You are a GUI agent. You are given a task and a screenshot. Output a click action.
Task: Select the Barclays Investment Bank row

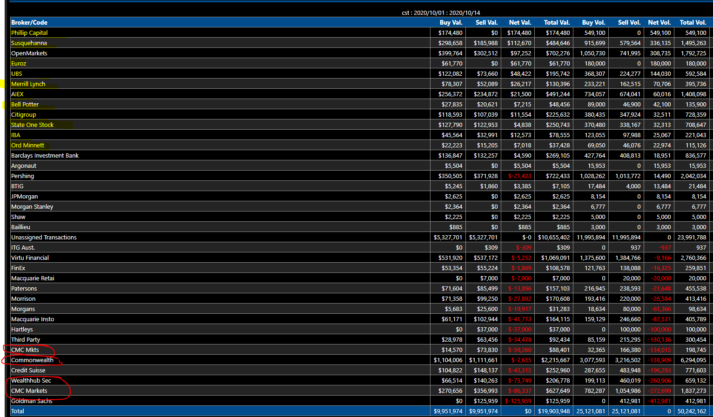(361, 155)
